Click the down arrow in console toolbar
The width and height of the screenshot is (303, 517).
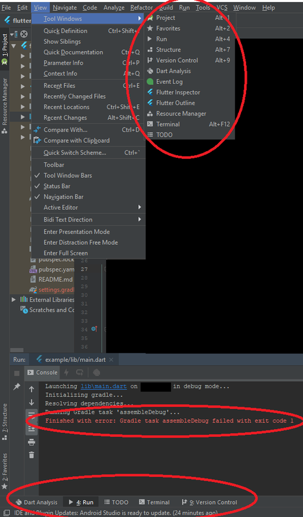(31, 402)
